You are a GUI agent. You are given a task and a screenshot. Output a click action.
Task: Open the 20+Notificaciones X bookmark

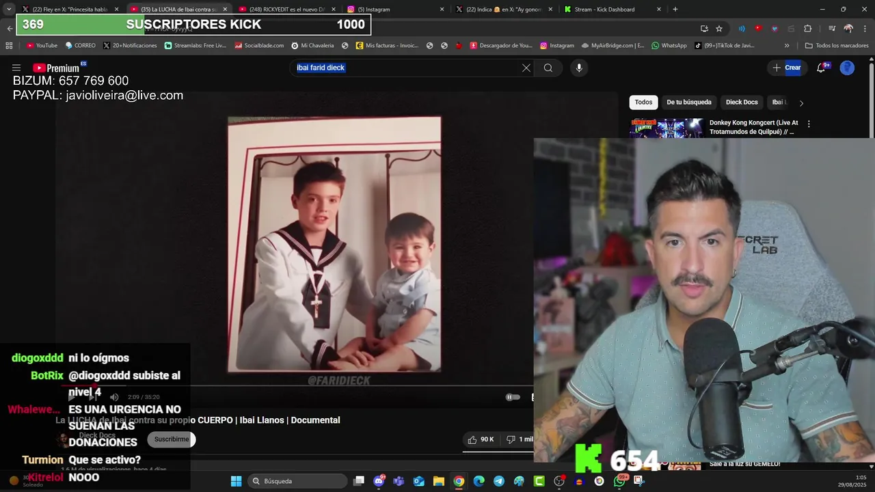pyautogui.click(x=130, y=46)
